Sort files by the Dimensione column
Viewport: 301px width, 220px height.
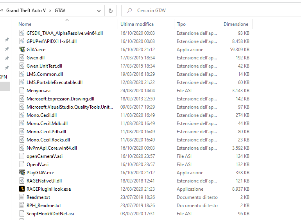click(x=236, y=24)
